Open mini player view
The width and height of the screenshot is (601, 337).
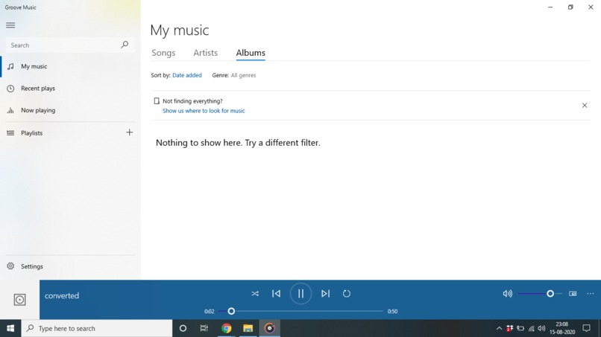tap(573, 294)
